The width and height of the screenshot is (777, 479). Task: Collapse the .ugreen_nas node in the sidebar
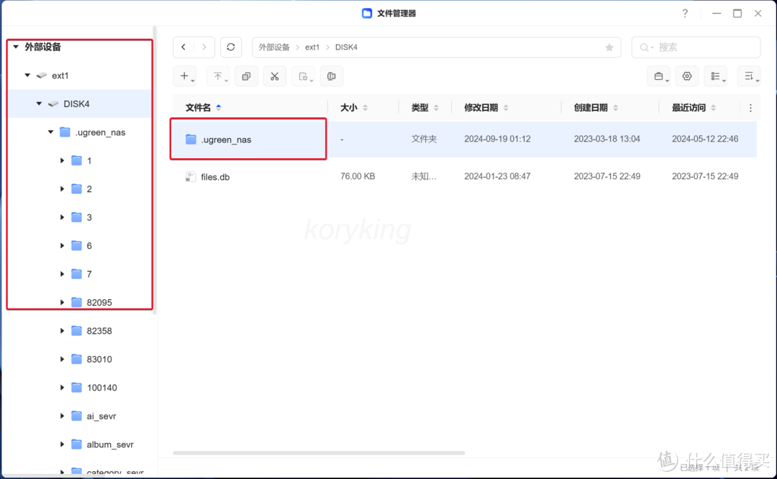click(x=50, y=132)
